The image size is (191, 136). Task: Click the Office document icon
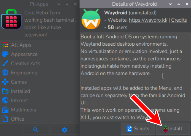pyautogui.click(x=5, y=119)
